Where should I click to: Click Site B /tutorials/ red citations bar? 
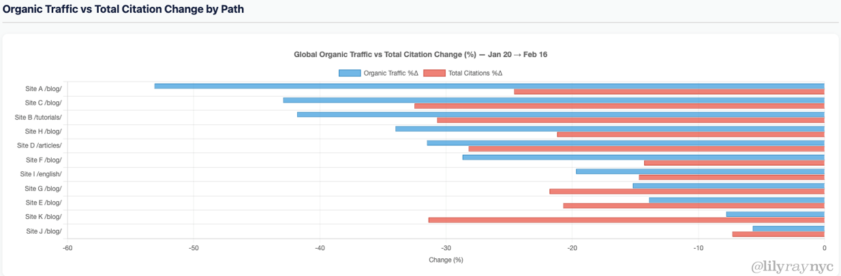tap(630, 120)
